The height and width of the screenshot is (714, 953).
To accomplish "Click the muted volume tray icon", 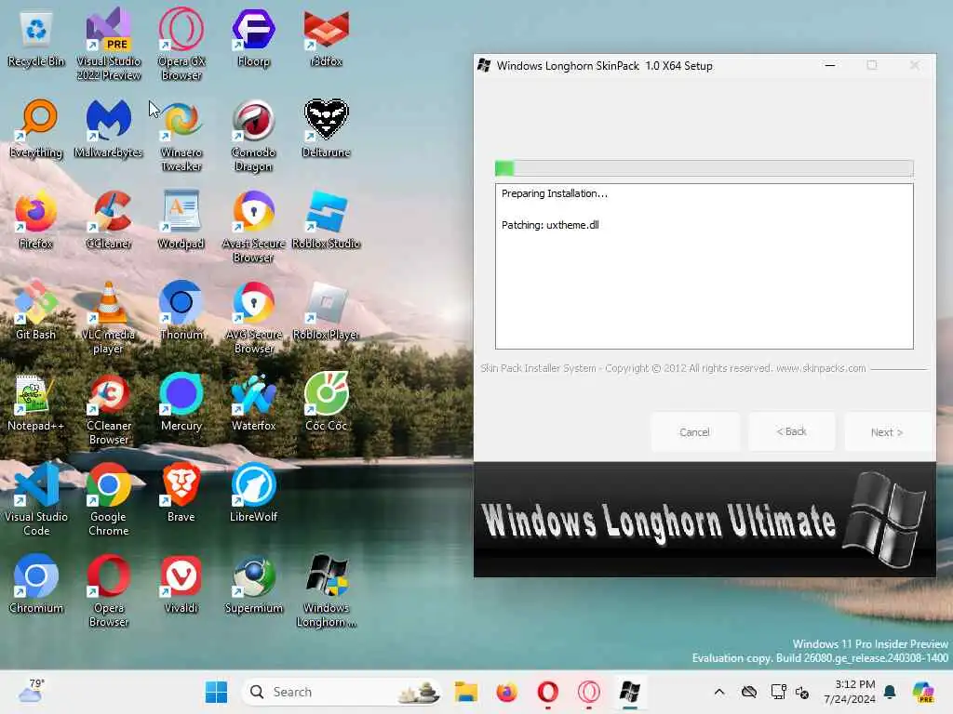I will 802,692.
